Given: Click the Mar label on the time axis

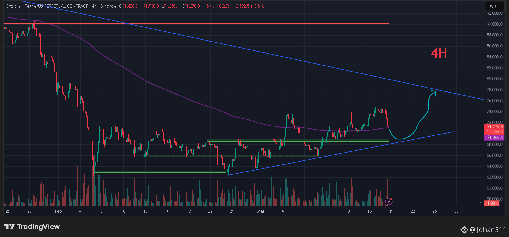Looking at the screenshot, I should 261,211.
